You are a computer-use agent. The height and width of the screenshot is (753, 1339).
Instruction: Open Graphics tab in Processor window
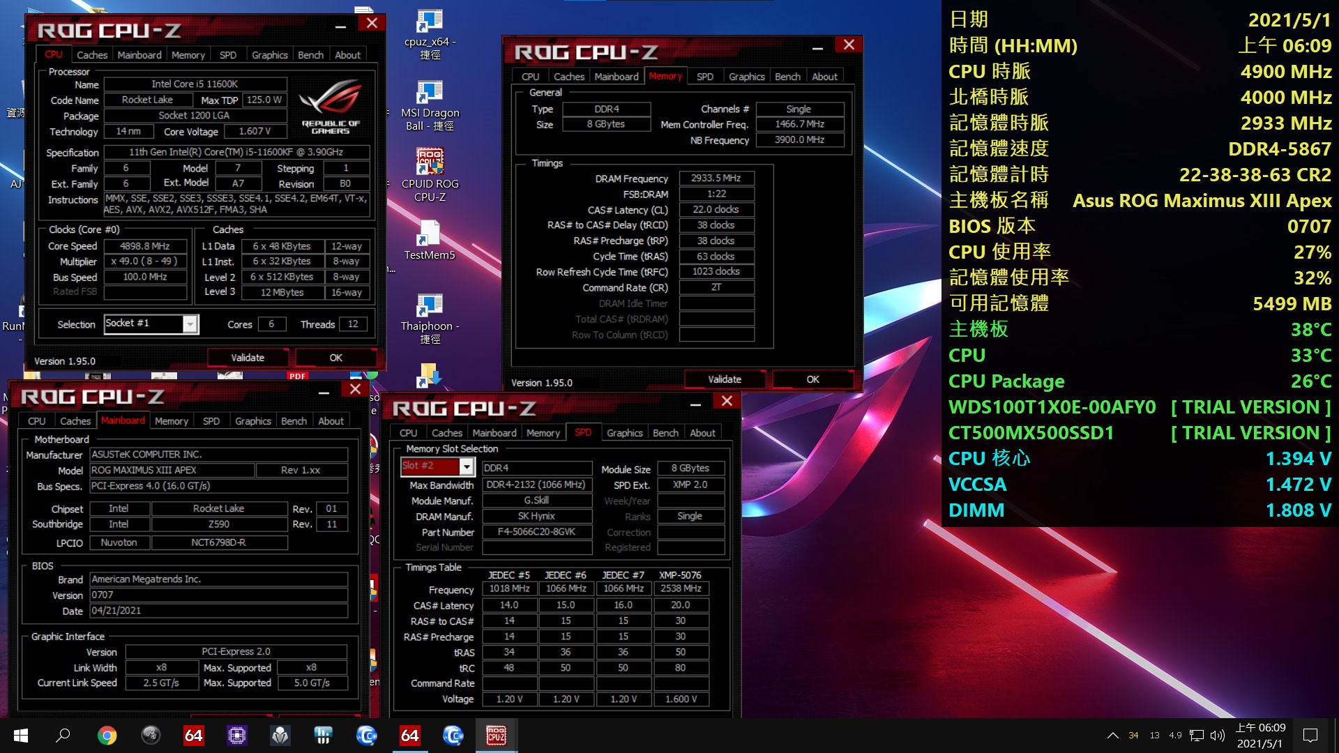[270, 55]
